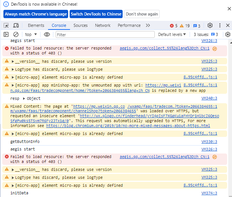Viewport: 232px width, 197px height.
Task: Click AI assistance icon on first 403 error
Action: coord(215,48)
